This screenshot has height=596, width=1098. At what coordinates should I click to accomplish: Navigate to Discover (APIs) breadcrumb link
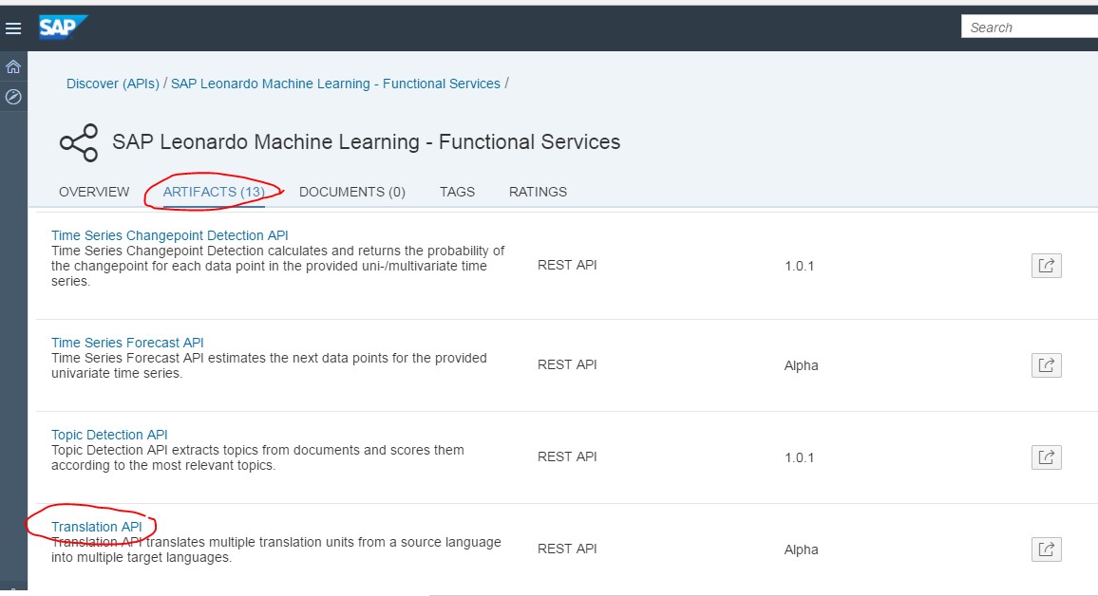pyautogui.click(x=111, y=84)
